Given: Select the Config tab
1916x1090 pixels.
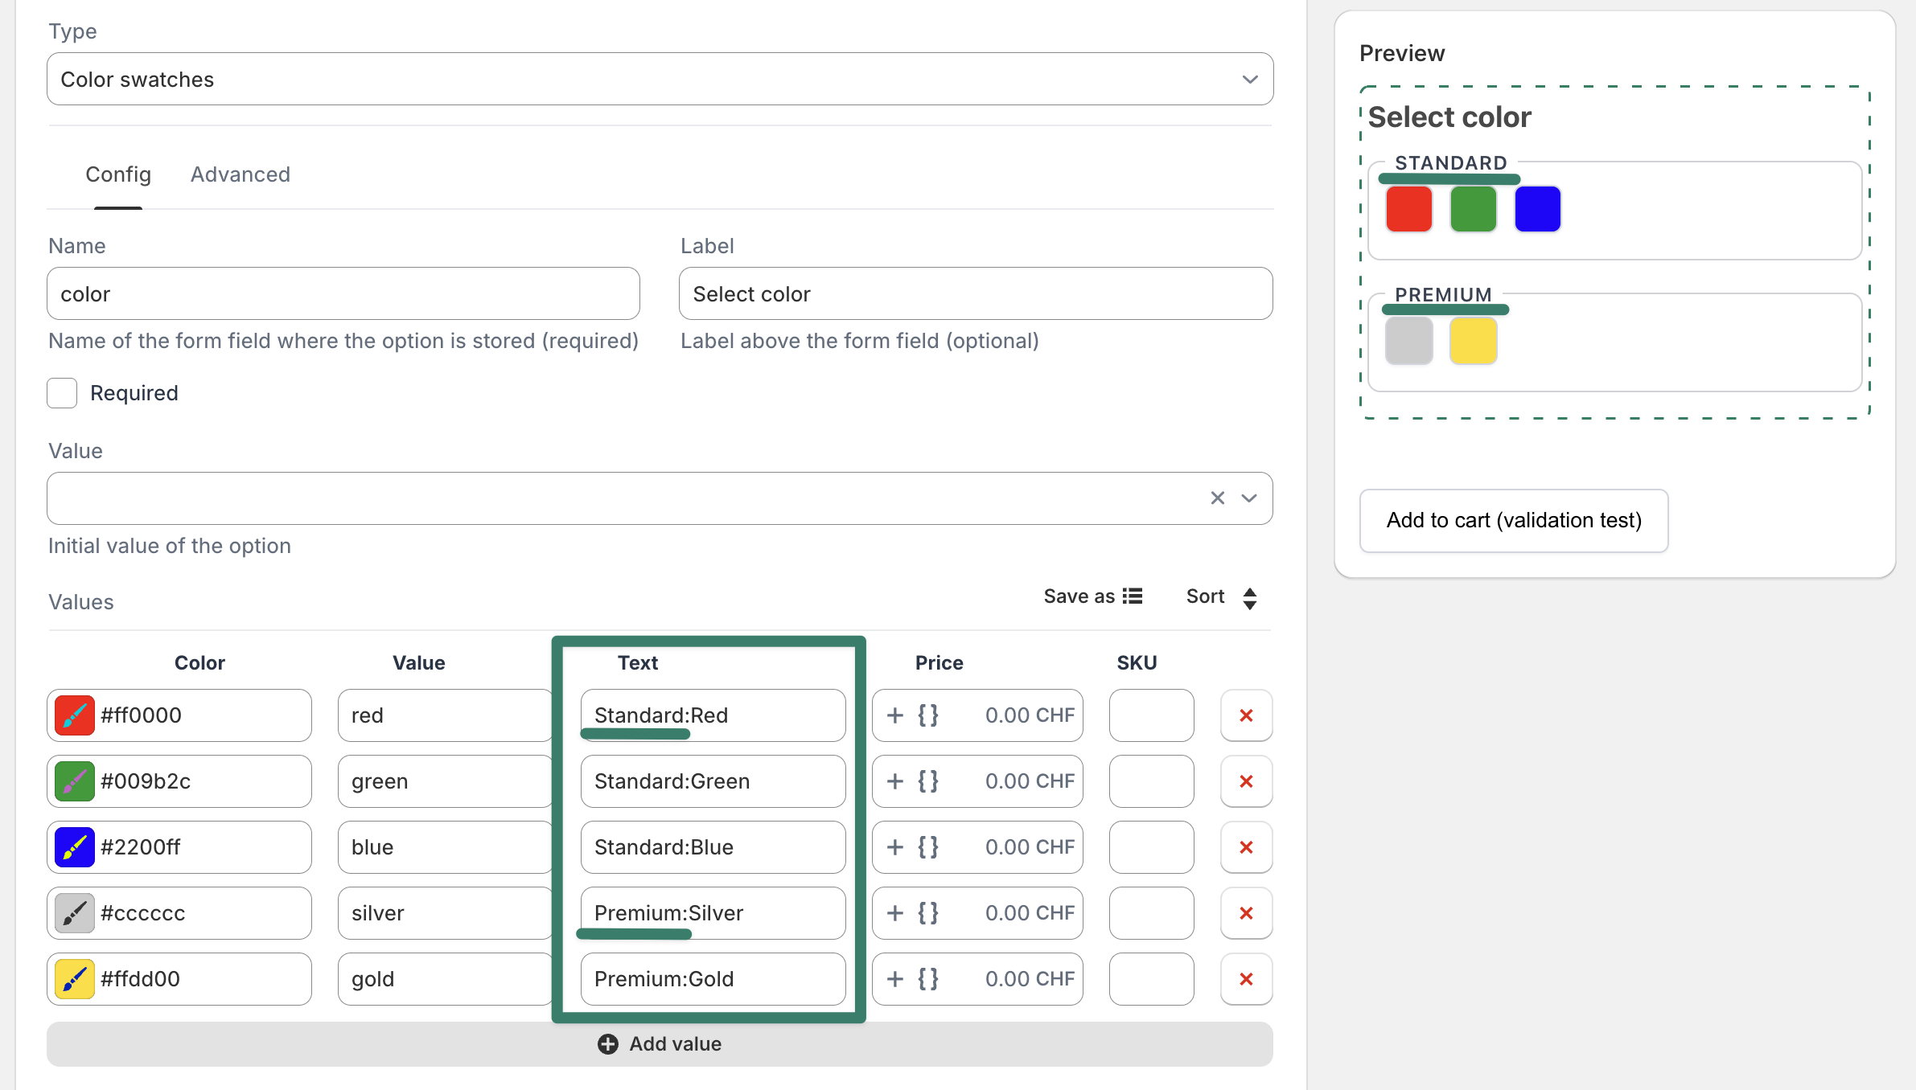Looking at the screenshot, I should (x=118, y=174).
